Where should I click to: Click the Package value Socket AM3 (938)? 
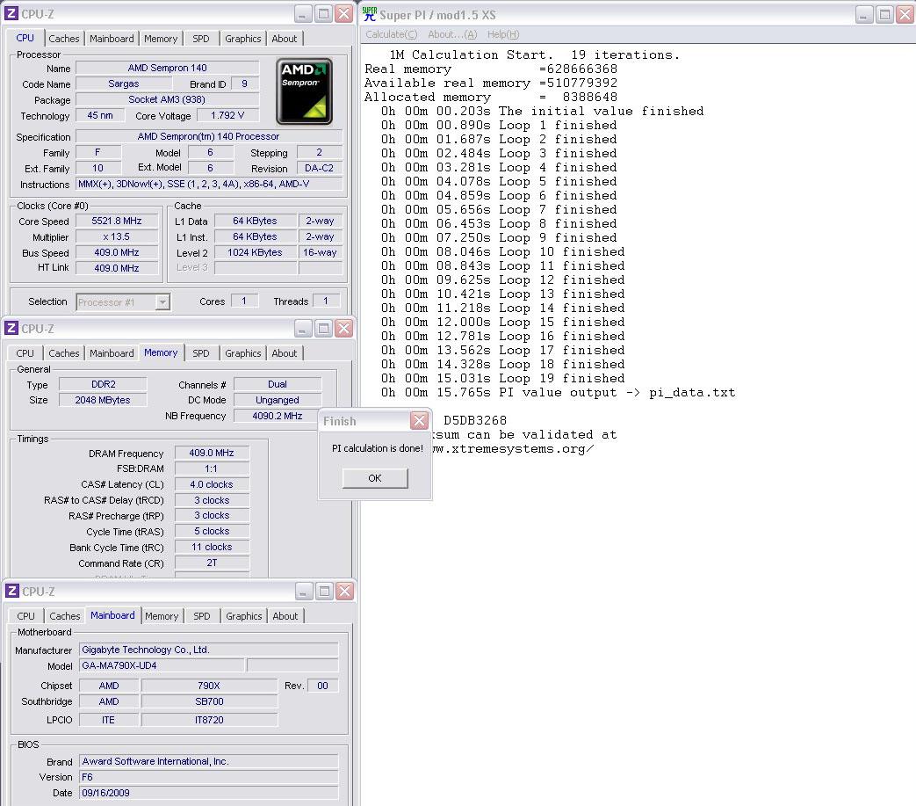167,99
